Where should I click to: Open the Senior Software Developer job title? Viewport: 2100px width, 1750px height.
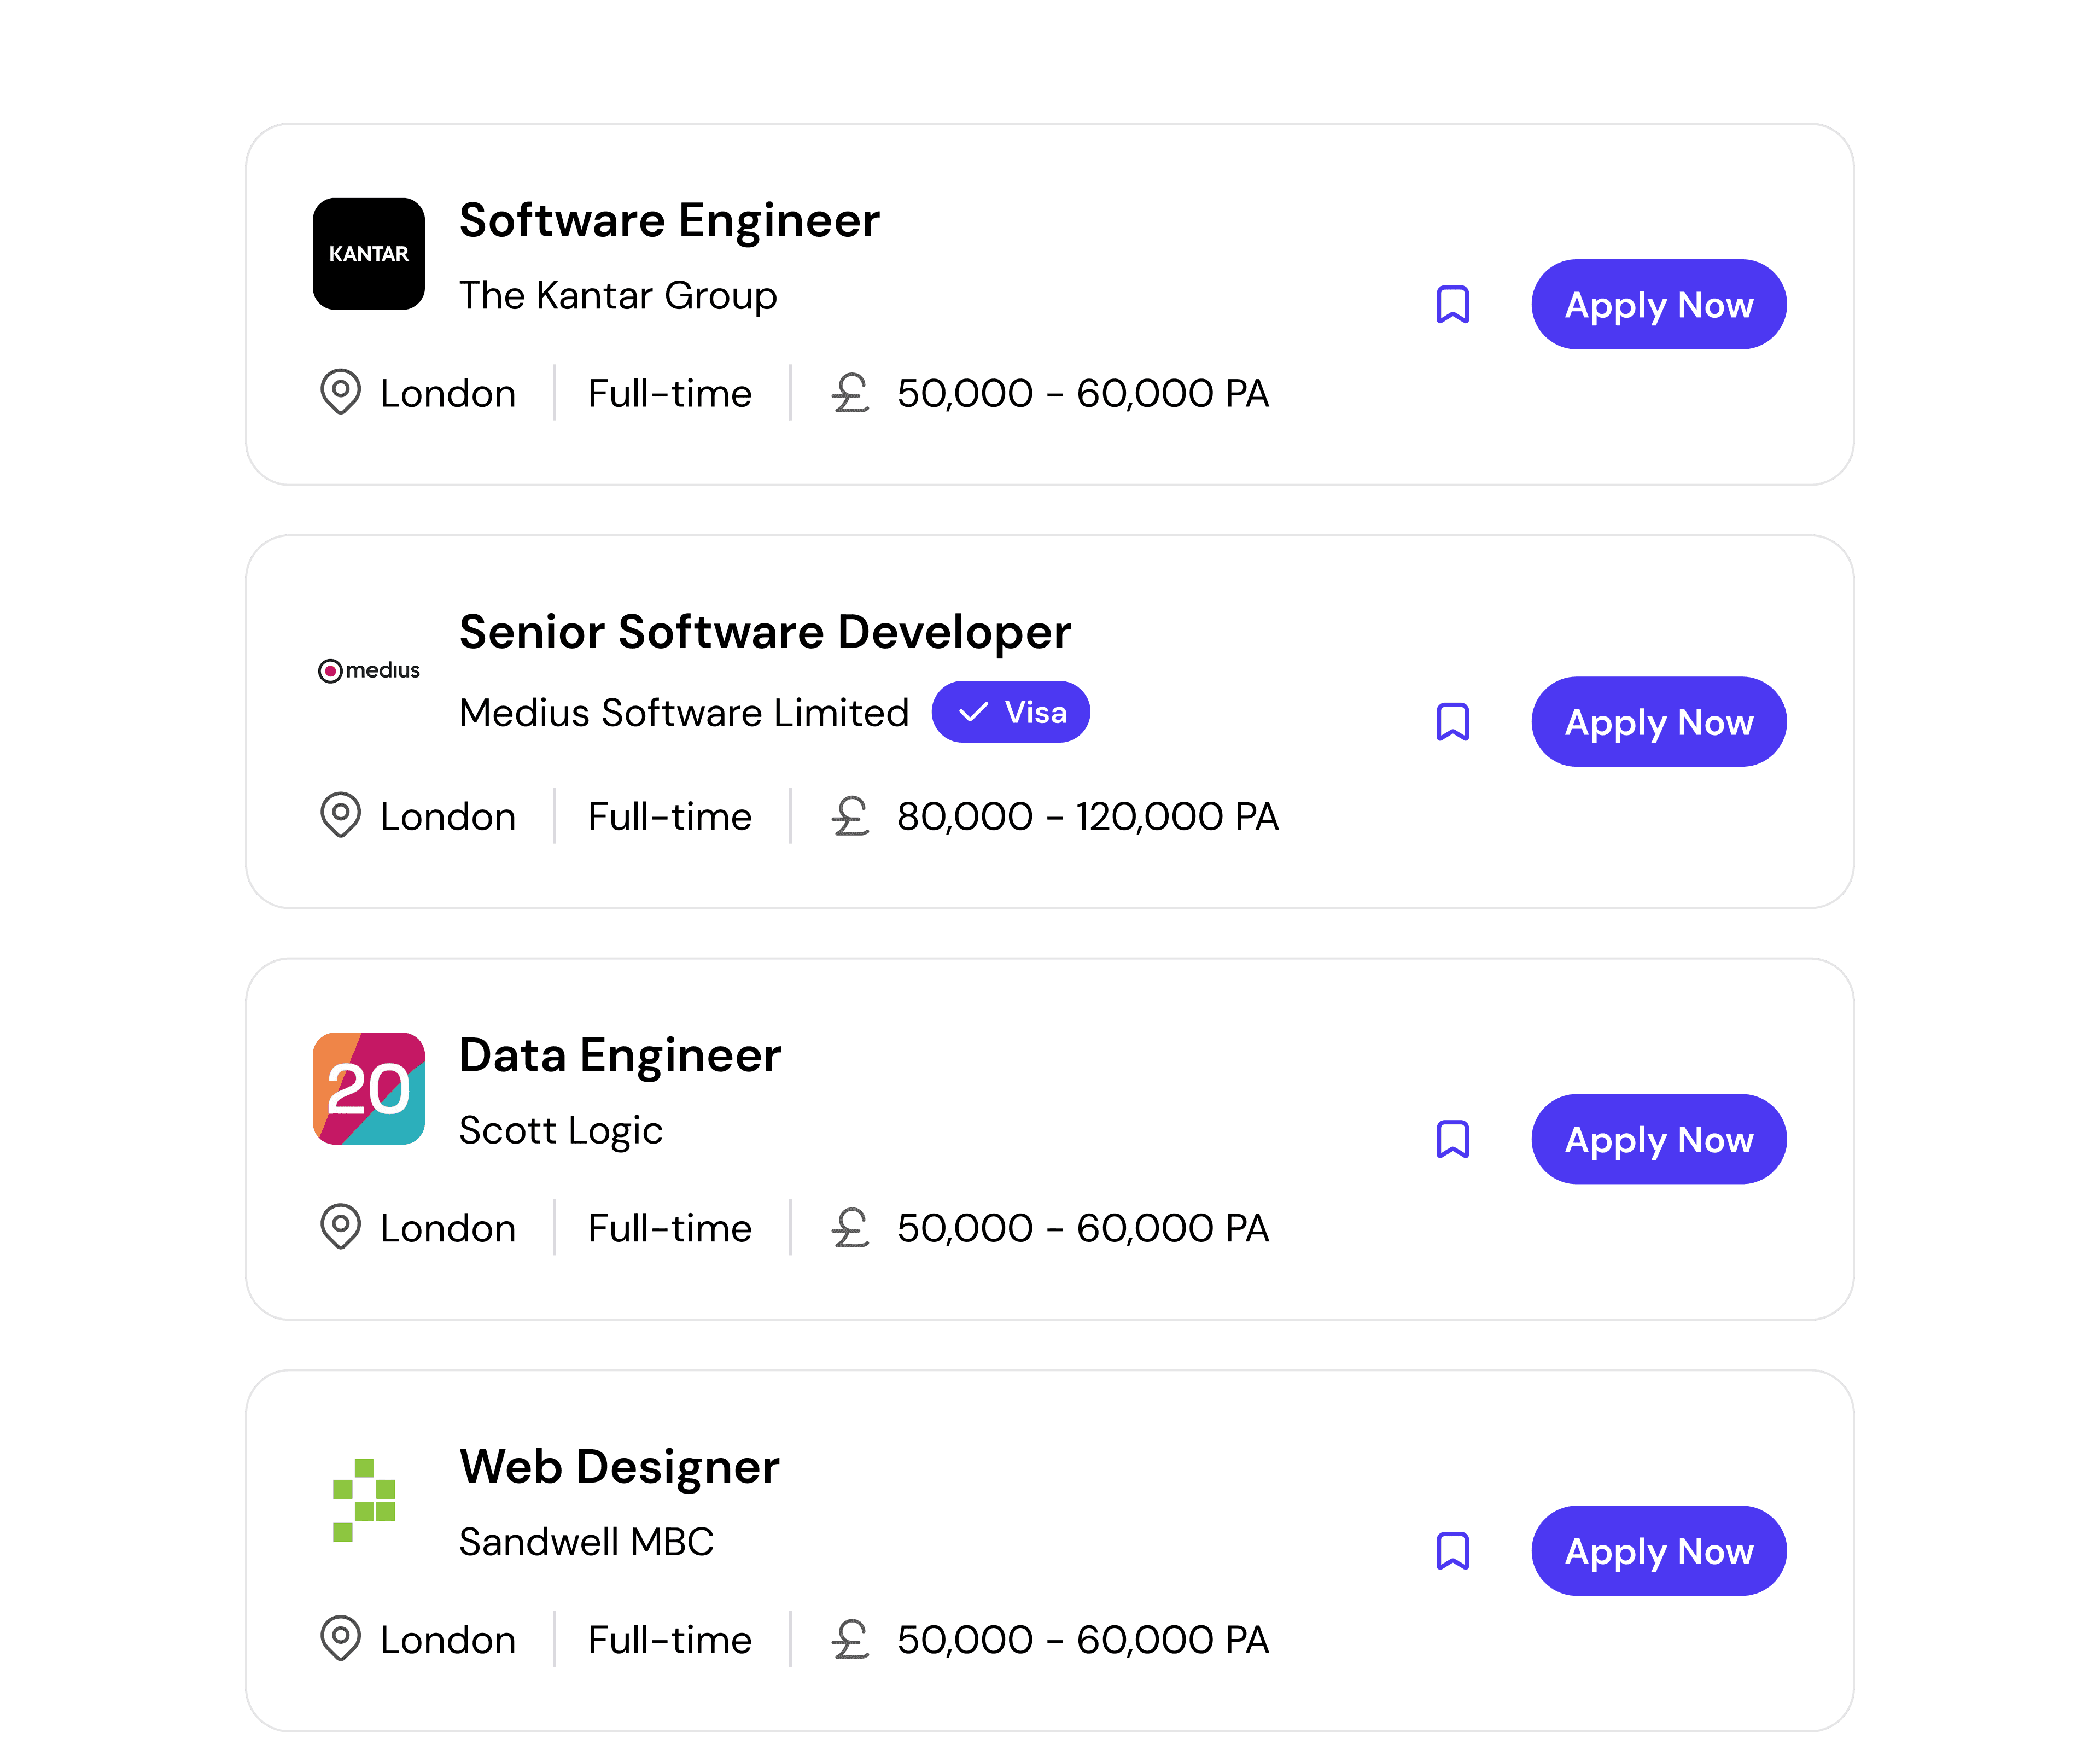click(x=764, y=632)
